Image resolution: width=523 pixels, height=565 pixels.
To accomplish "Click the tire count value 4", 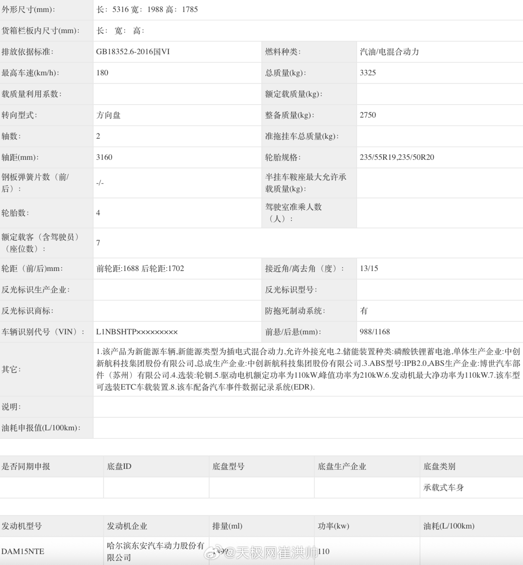I will coord(98,213).
